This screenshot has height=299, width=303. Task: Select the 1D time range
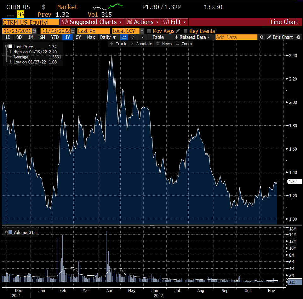(8, 37)
